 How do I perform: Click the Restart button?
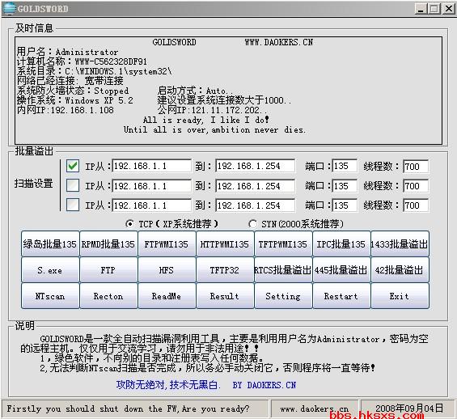tap(341, 296)
